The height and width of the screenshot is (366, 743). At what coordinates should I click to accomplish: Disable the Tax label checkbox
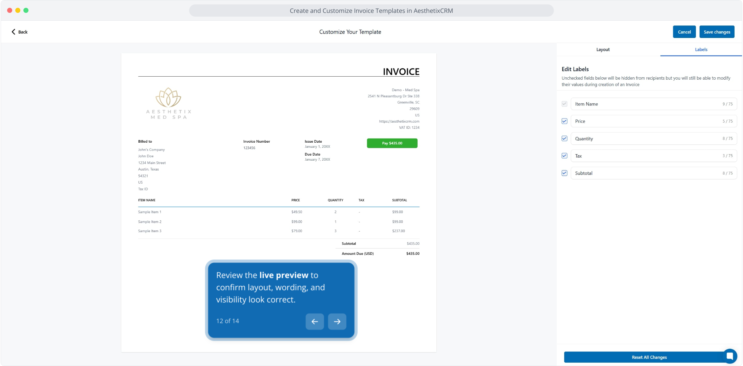(564, 156)
